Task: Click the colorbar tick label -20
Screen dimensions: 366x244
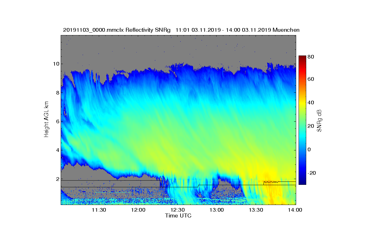Action: point(312,173)
